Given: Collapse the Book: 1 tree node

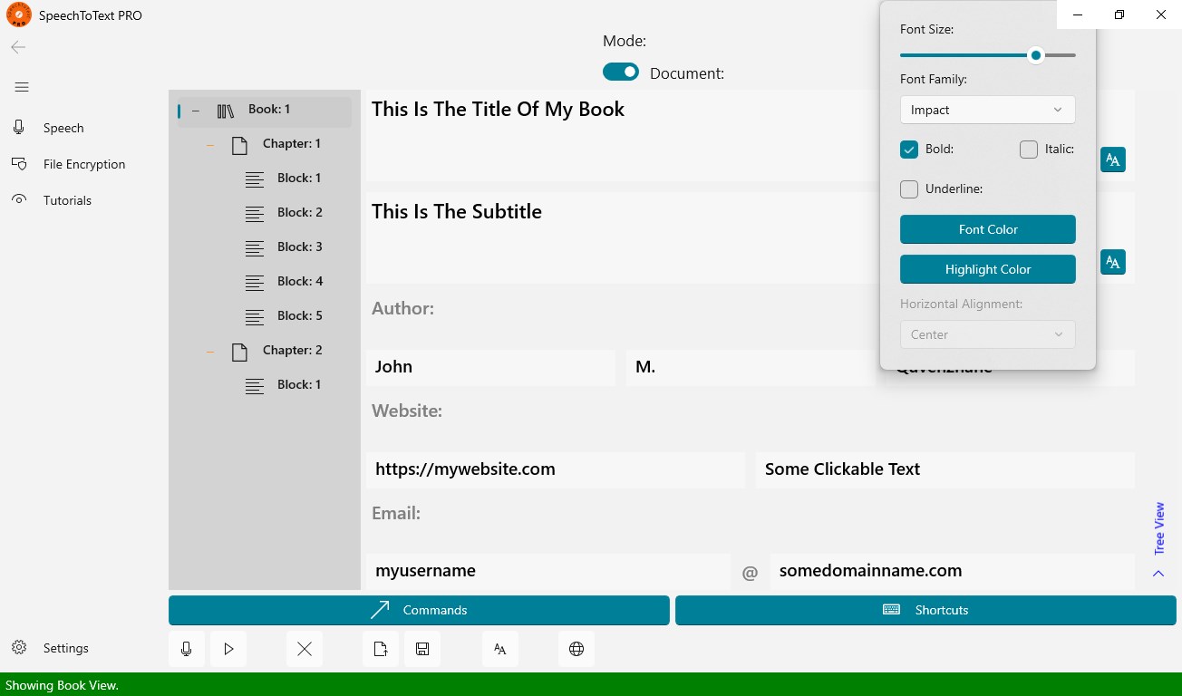Looking at the screenshot, I should (x=196, y=111).
